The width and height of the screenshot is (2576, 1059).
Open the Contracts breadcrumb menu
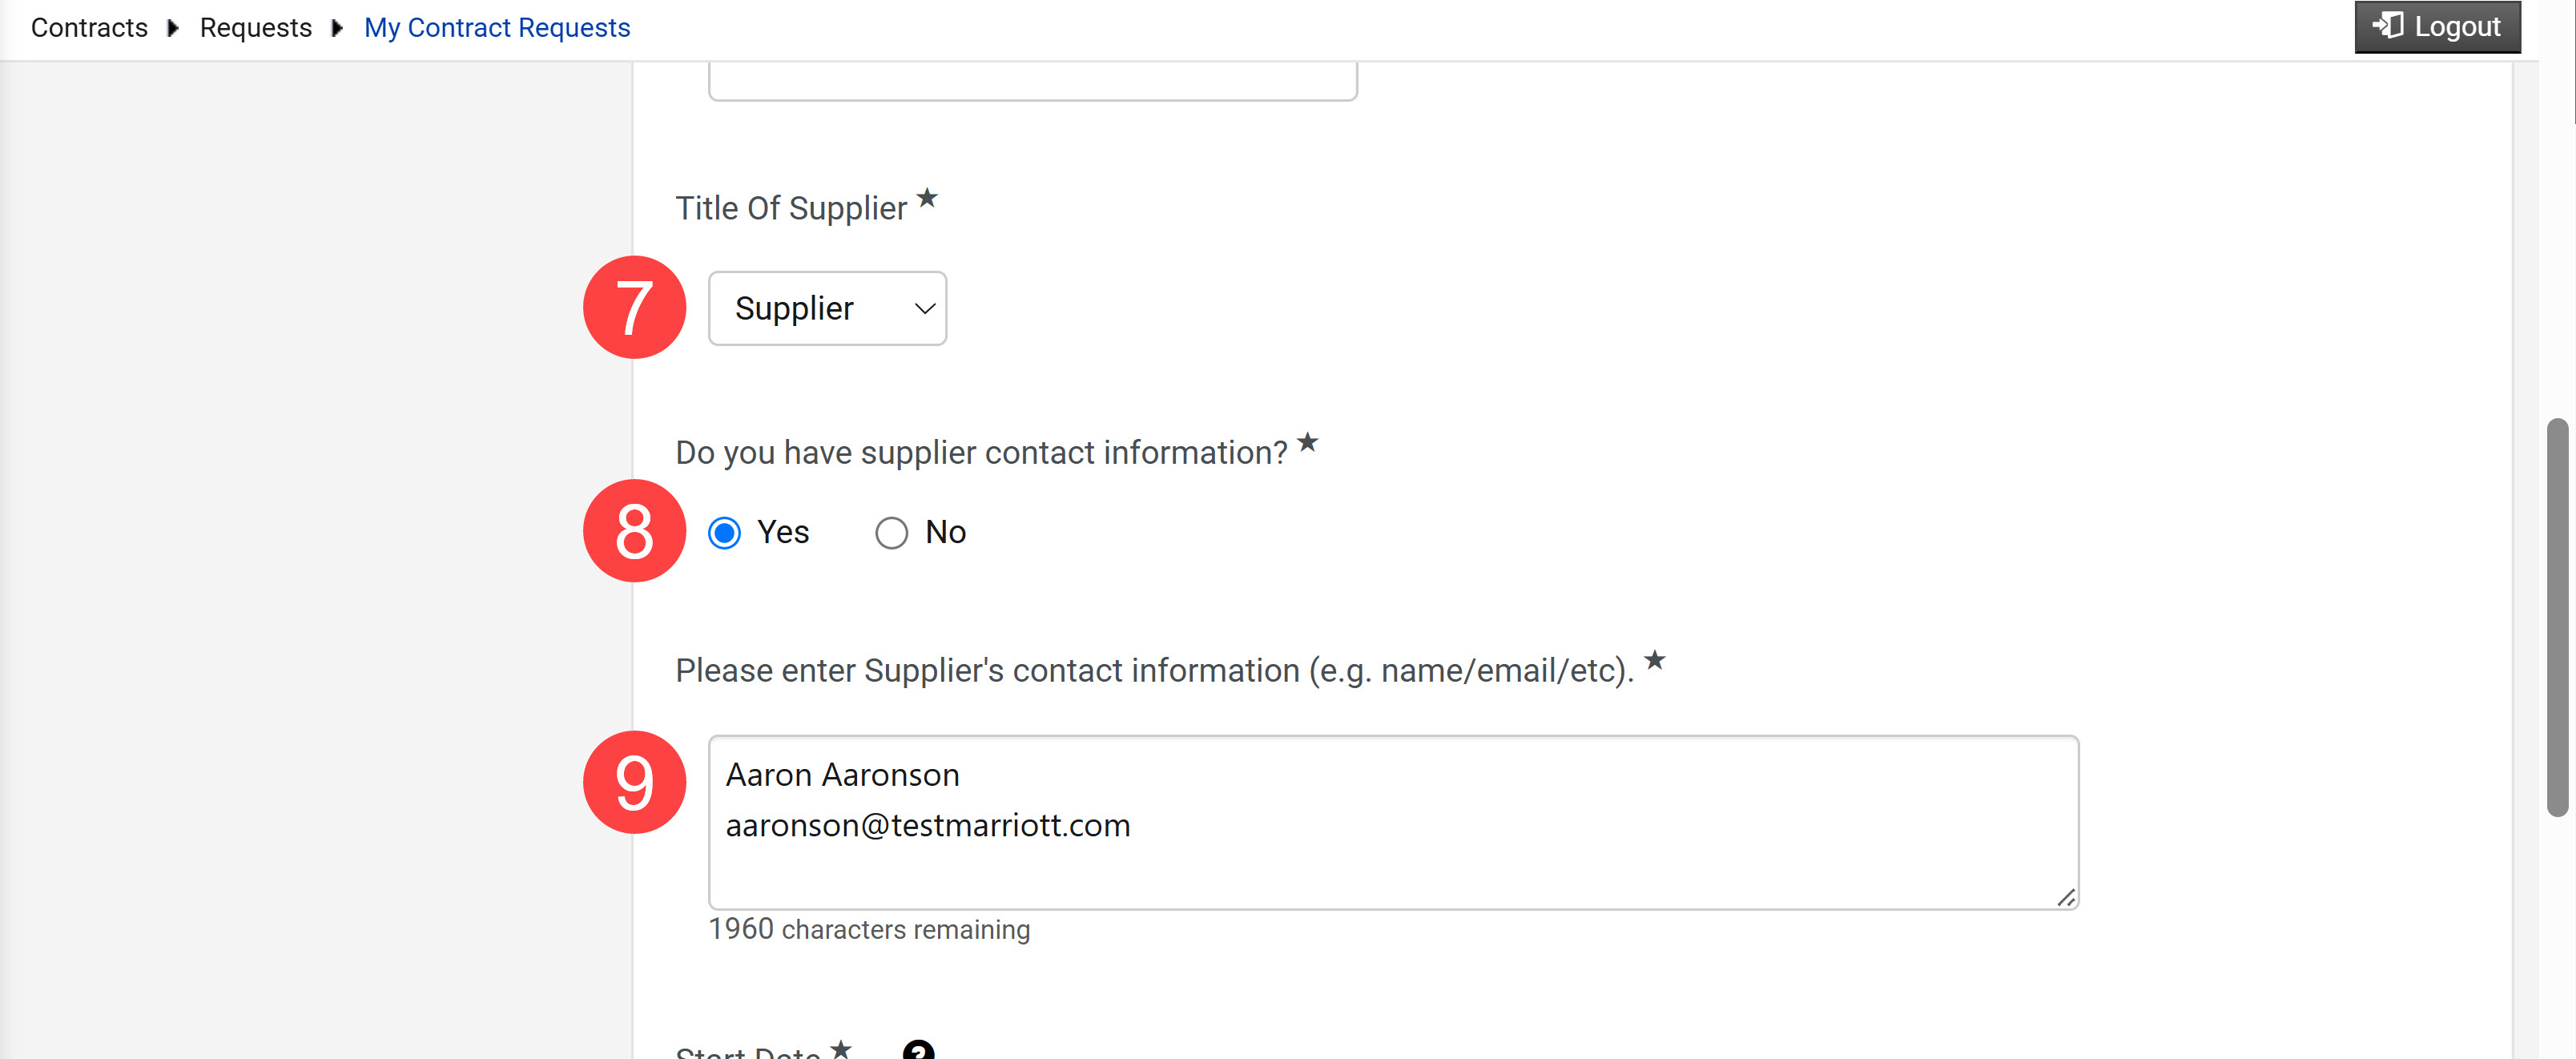(x=89, y=28)
